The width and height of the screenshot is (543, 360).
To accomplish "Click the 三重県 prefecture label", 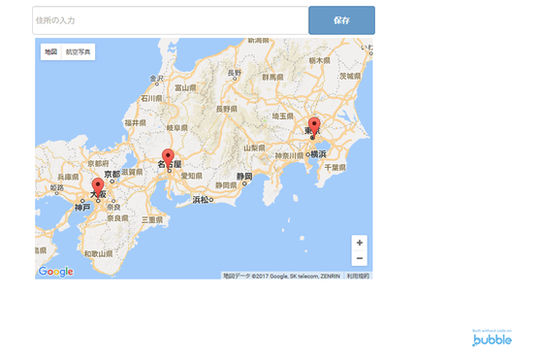I will (152, 220).
